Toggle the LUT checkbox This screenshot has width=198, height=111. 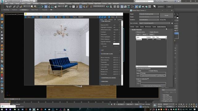point(120,50)
